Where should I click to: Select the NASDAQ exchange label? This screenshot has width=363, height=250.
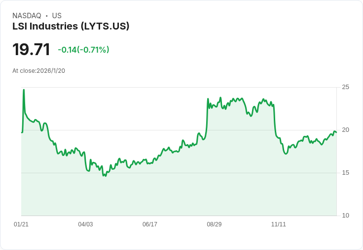click(x=27, y=16)
